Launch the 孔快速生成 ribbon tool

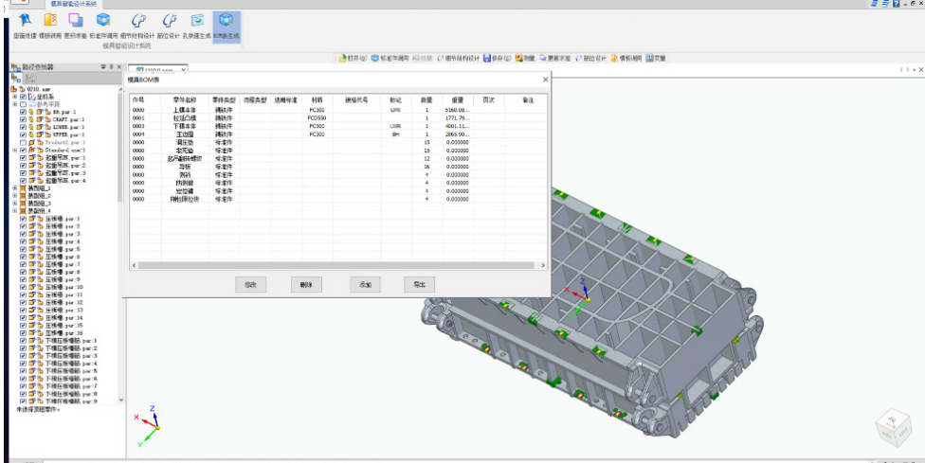click(x=197, y=21)
